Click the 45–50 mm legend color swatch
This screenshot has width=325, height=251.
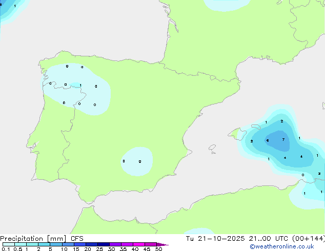[151, 244]
